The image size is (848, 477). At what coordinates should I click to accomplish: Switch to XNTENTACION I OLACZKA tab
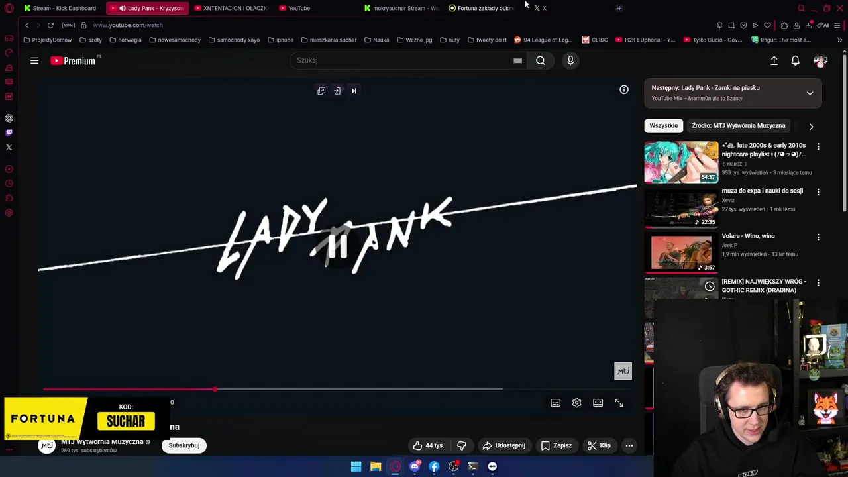click(x=231, y=8)
